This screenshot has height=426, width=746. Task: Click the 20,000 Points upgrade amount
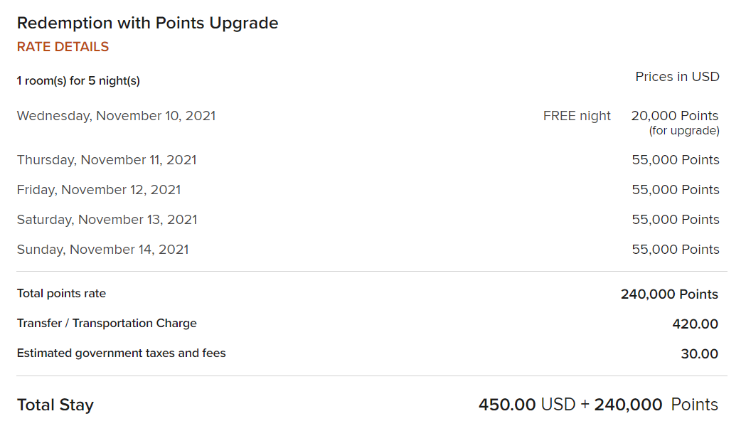coord(675,116)
